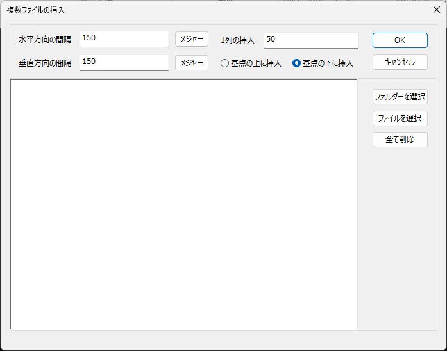This screenshot has width=447, height=351.
Task: Click the 1列の挿入 label text
Action: click(x=238, y=40)
